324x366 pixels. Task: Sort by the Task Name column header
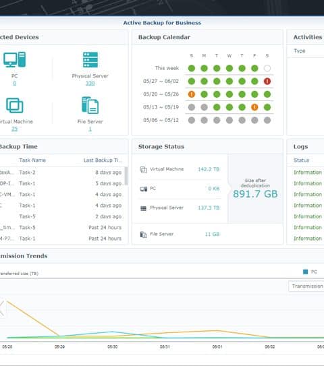[x=32, y=160]
